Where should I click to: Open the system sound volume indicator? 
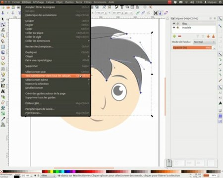pyautogui.click(x=192, y=2)
